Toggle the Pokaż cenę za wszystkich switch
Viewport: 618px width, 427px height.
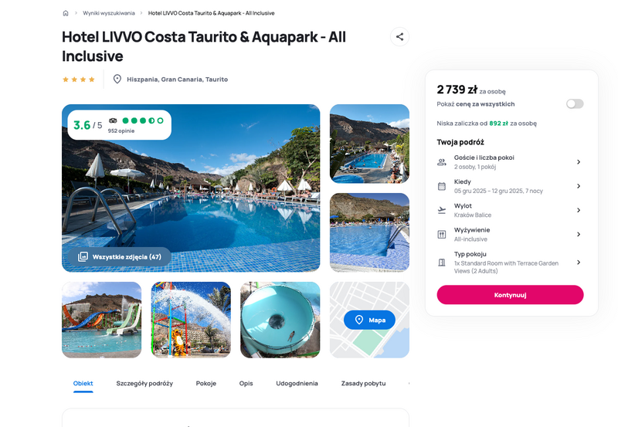pyautogui.click(x=575, y=104)
